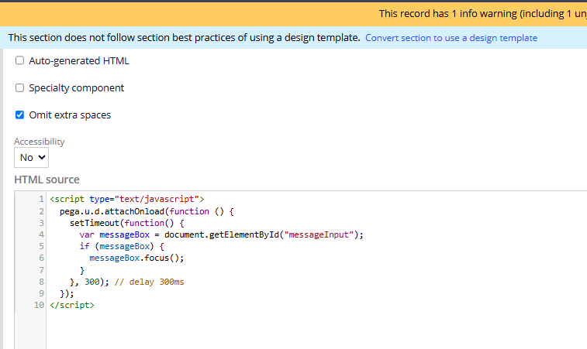
Task: Click the delay 300ms comment
Action: [x=149, y=282]
